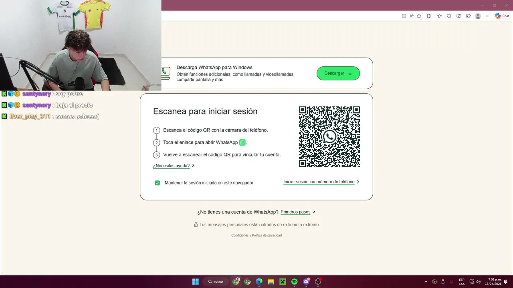Open the browser History icon
Screen dimensions: 513x288
[449, 16]
